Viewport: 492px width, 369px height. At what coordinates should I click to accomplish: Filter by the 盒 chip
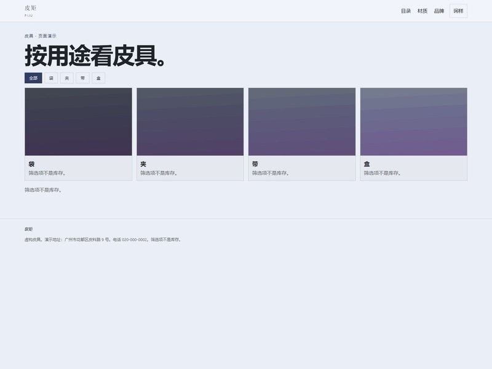pyautogui.click(x=98, y=78)
